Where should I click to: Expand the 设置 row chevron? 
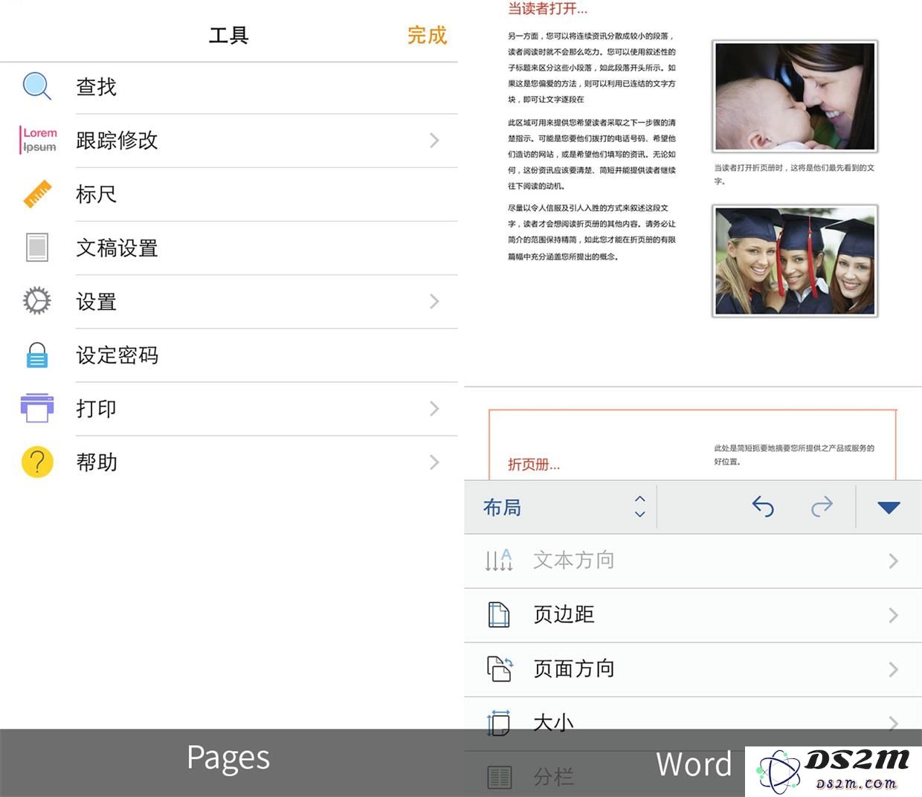pyautogui.click(x=434, y=301)
